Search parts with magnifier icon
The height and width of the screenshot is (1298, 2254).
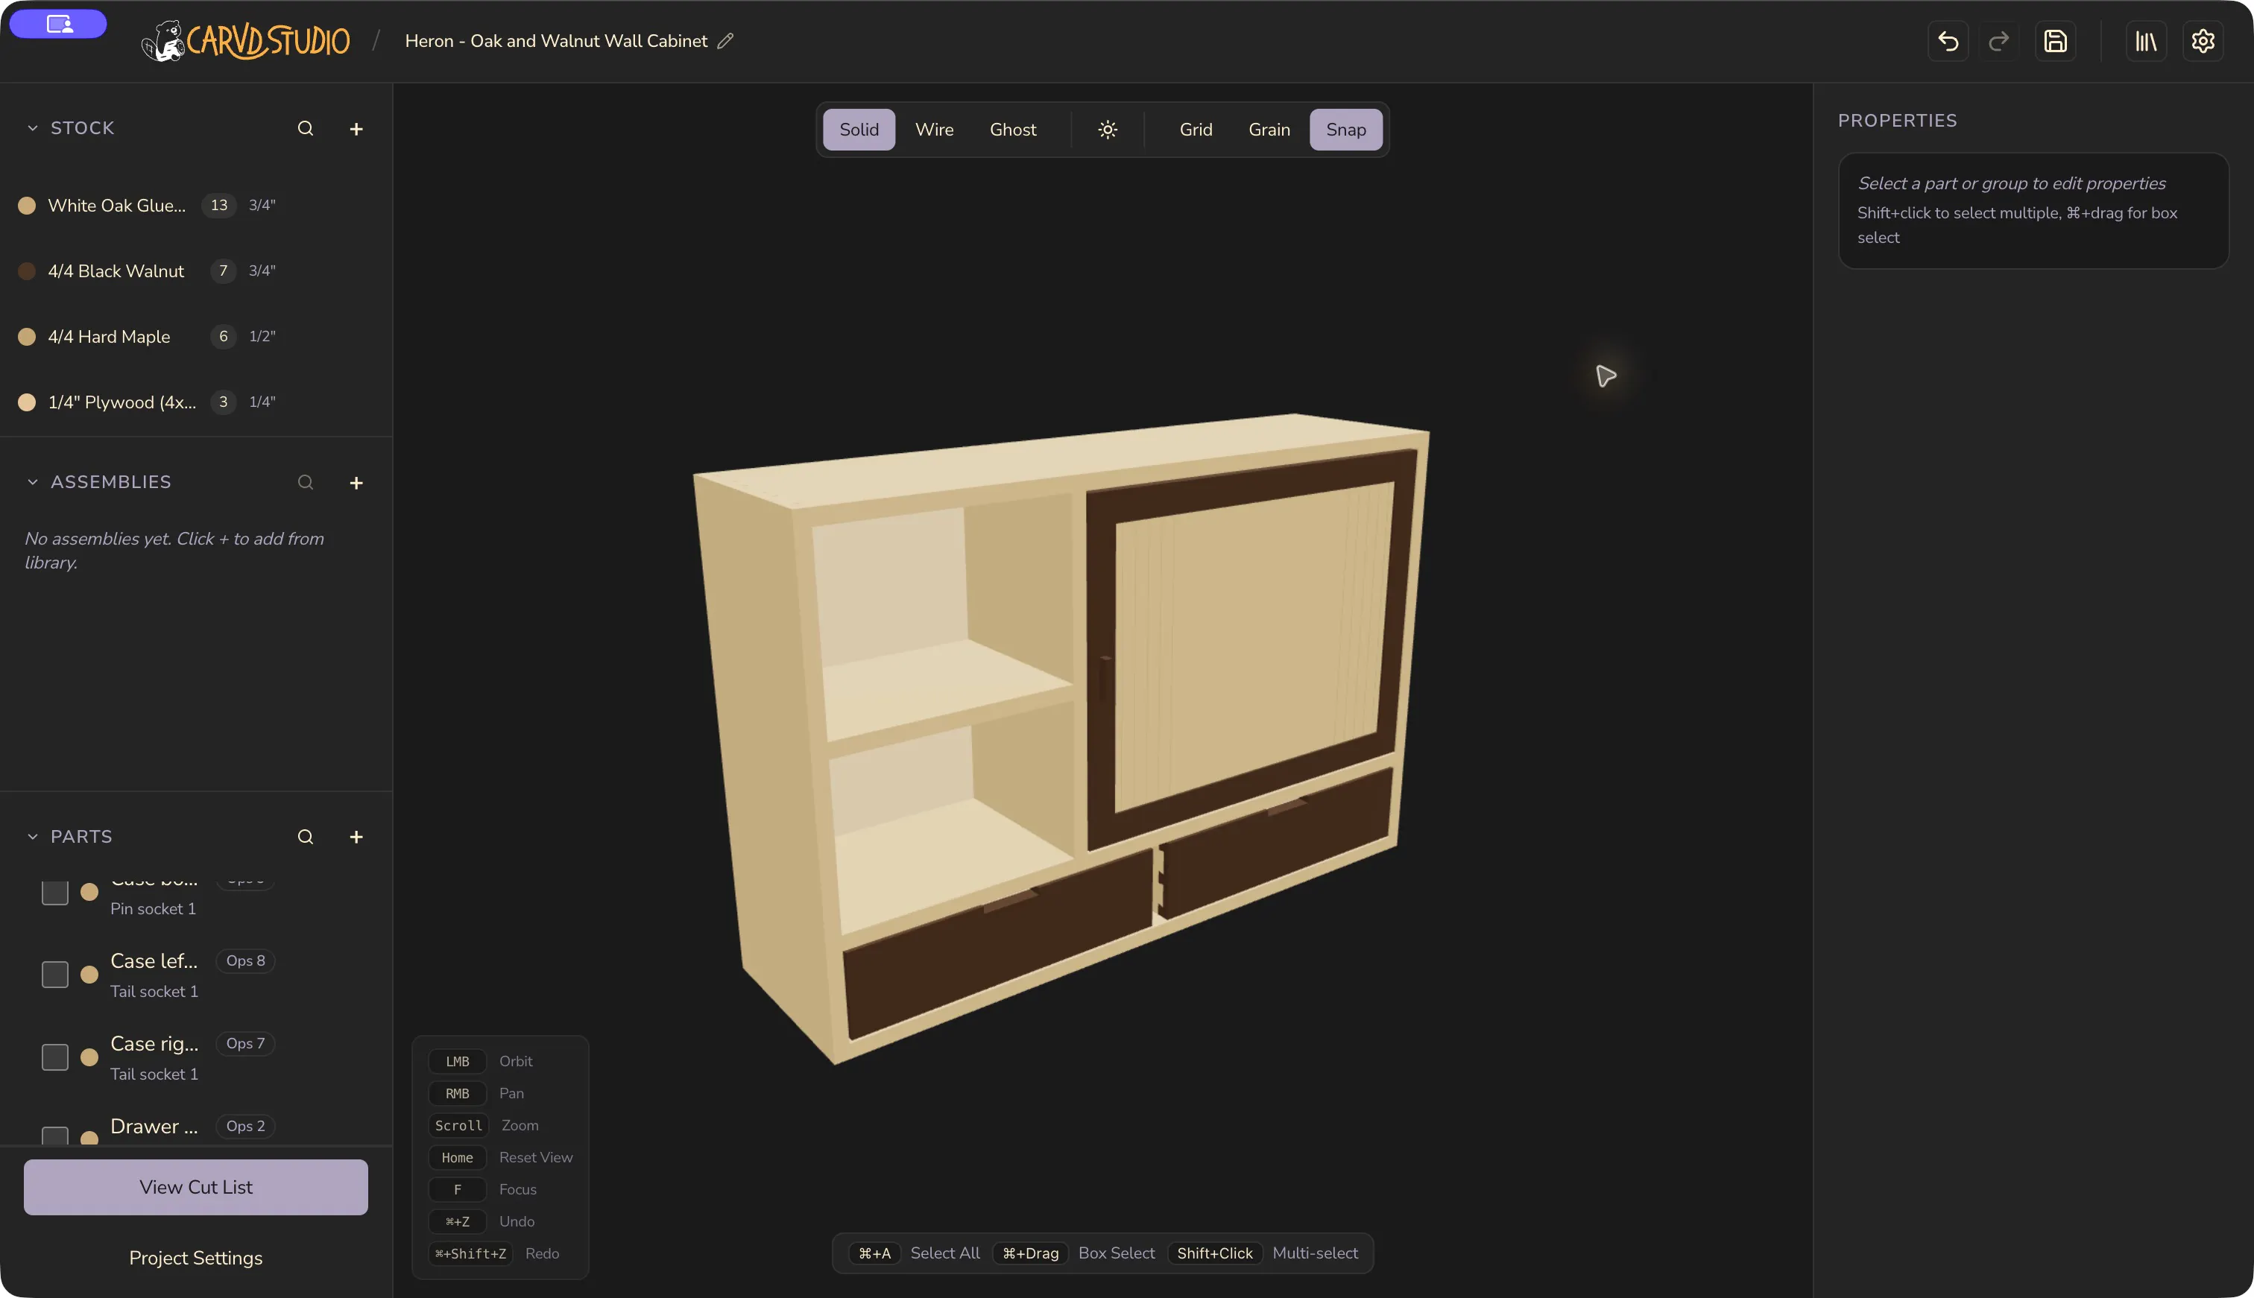305,836
